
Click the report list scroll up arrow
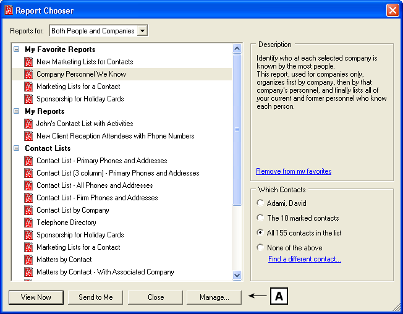[x=237, y=49]
